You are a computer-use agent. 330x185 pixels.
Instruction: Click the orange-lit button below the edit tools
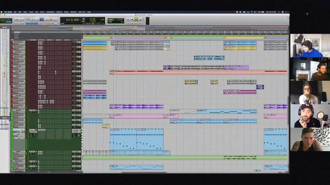(47, 23)
